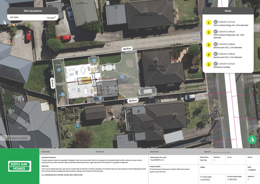This screenshot has height=184, width=260.
Task: Click blue marker 5 on the driveway
Action: tap(122, 76)
